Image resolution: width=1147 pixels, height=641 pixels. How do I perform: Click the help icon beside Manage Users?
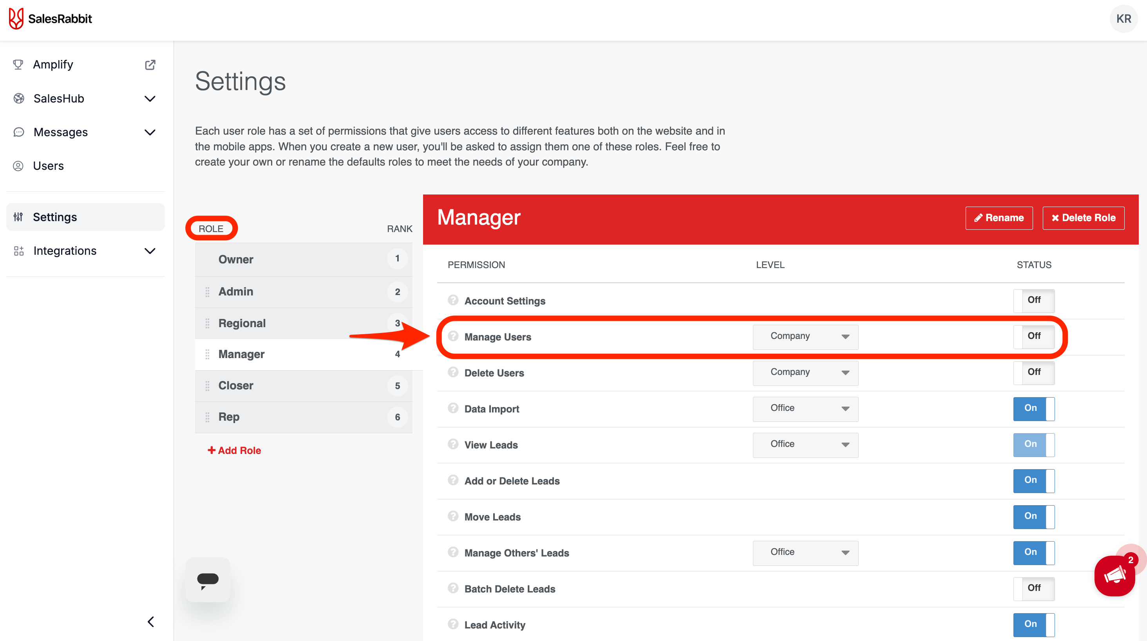[453, 336]
